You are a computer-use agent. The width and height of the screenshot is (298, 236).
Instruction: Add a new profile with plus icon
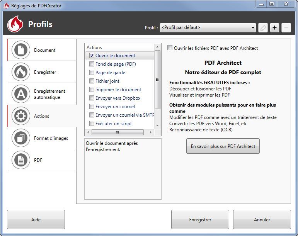[275, 28]
